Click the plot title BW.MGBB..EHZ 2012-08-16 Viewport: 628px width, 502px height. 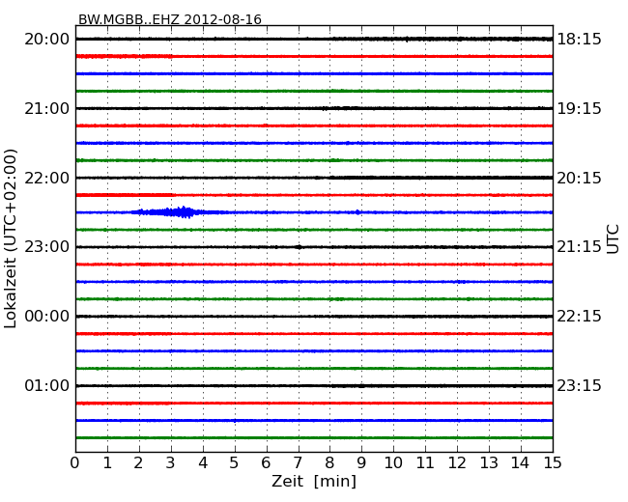click(170, 19)
